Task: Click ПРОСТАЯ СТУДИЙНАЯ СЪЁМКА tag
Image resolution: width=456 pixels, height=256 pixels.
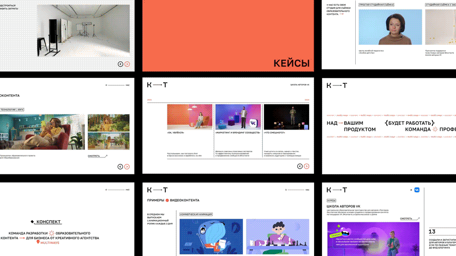Action: [x=376, y=5]
